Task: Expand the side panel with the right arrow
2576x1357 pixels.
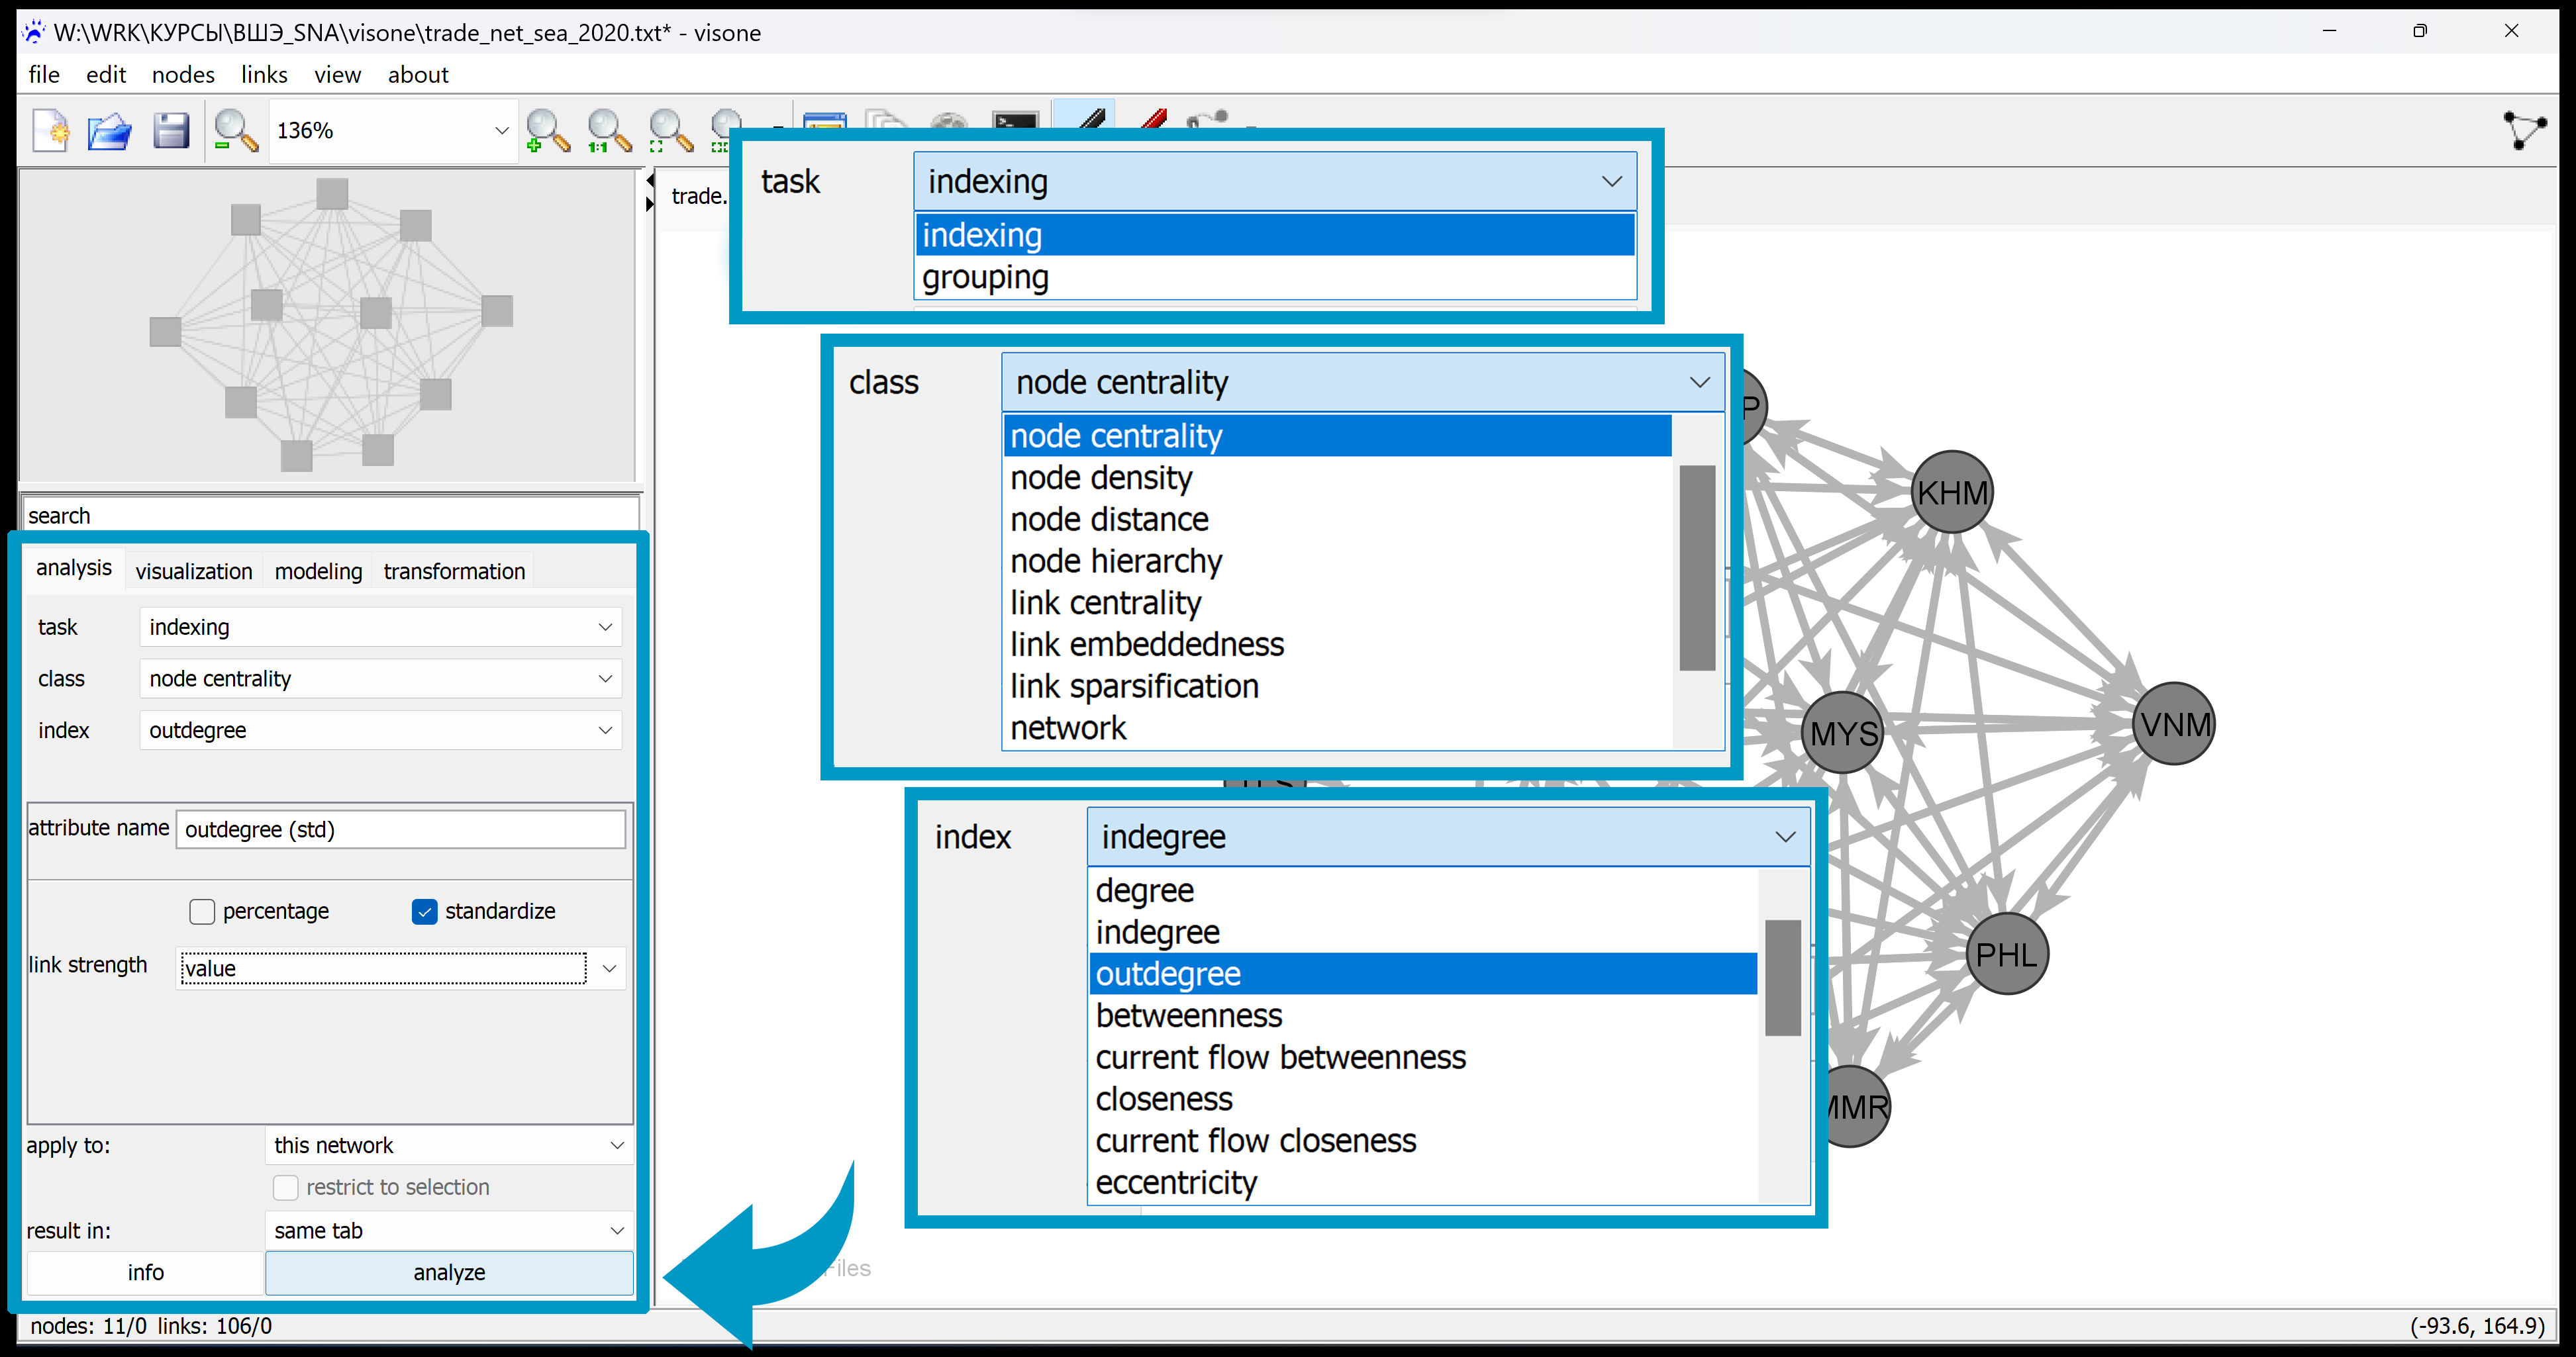Action: [x=650, y=203]
